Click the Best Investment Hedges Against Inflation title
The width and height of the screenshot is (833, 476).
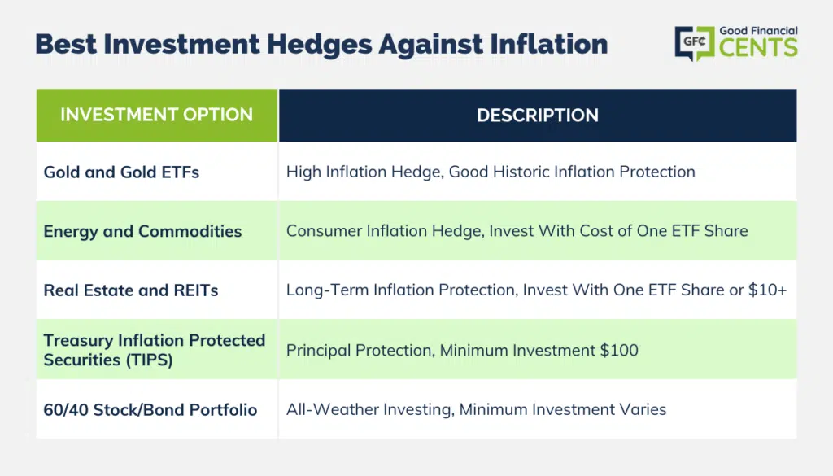tap(321, 45)
